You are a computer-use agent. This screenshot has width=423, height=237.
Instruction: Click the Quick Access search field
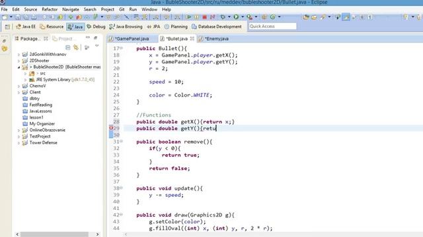(272, 26)
